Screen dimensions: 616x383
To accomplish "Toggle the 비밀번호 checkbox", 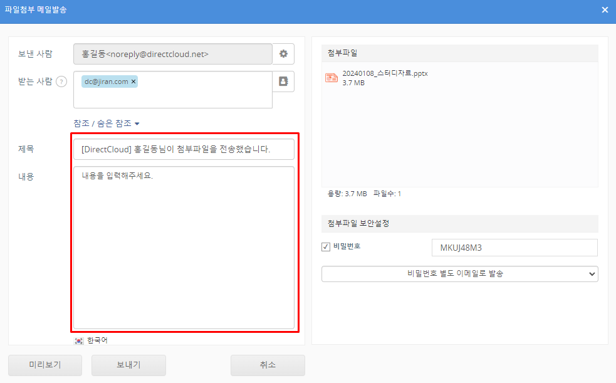I will pyautogui.click(x=326, y=247).
